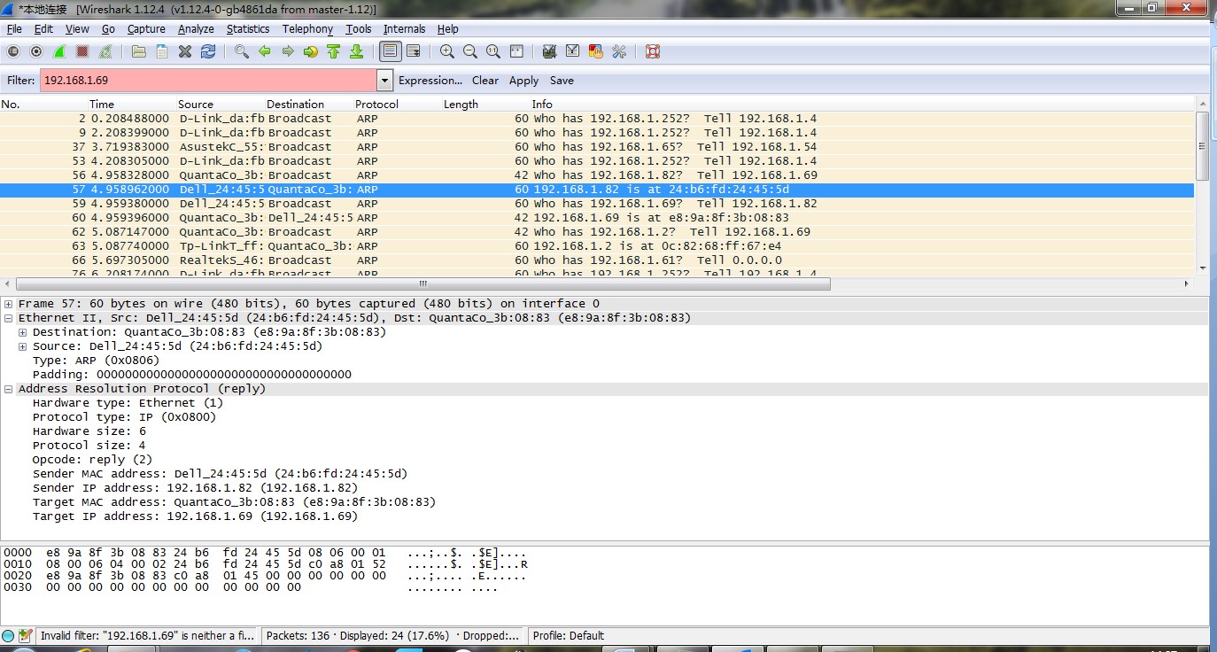Go to packet number icon
1217x652 pixels.
[x=310, y=51]
